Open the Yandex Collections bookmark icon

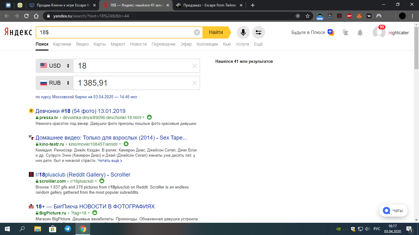pyautogui.click(x=346, y=33)
